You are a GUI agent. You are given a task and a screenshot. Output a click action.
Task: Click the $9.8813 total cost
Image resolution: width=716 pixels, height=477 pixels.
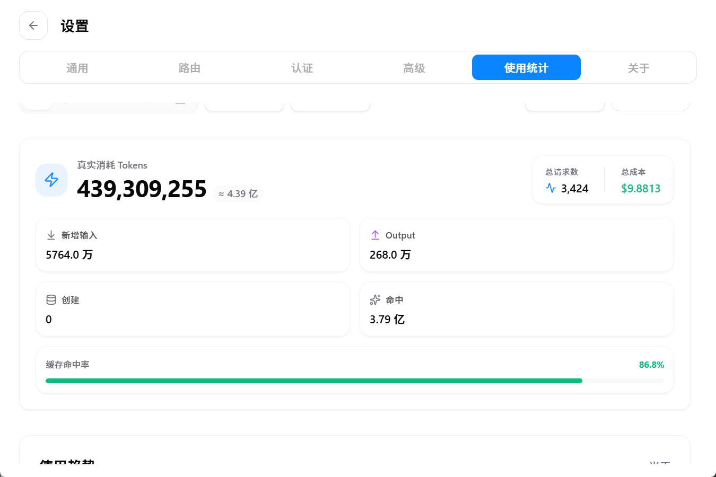(x=641, y=189)
